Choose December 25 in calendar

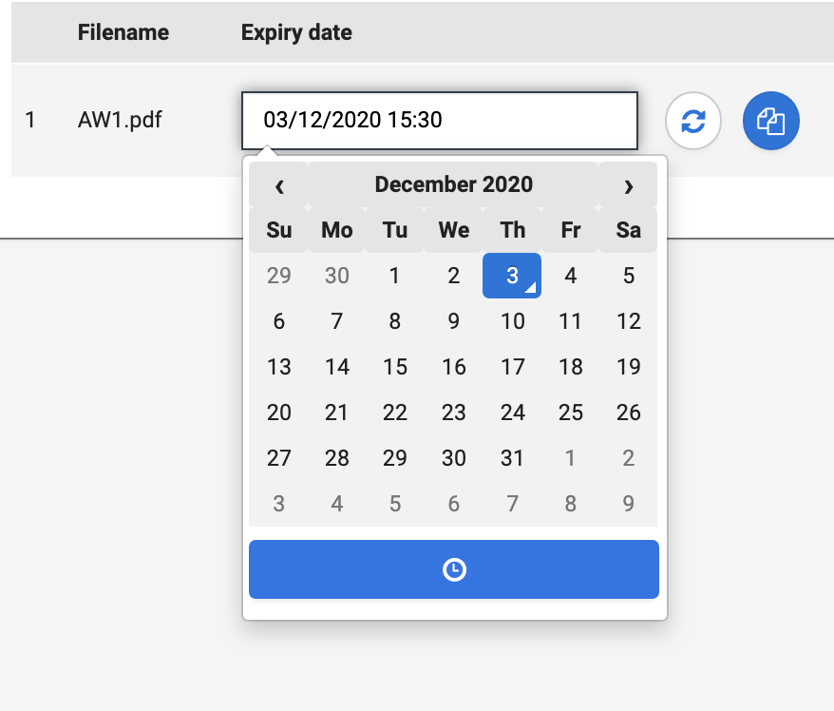(x=571, y=413)
